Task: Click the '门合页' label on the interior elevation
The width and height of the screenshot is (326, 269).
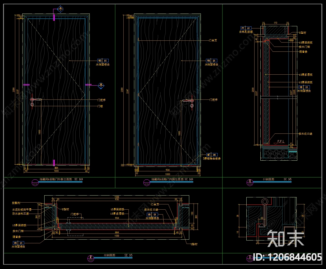Action: coord(213,40)
